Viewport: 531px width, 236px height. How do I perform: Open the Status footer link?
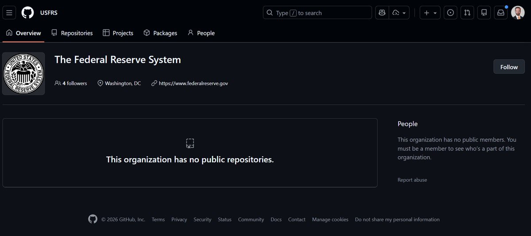225,220
